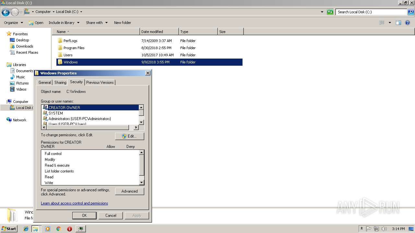
Task: Click the taskbar clock showing 3:14 PM
Action: [398, 229]
